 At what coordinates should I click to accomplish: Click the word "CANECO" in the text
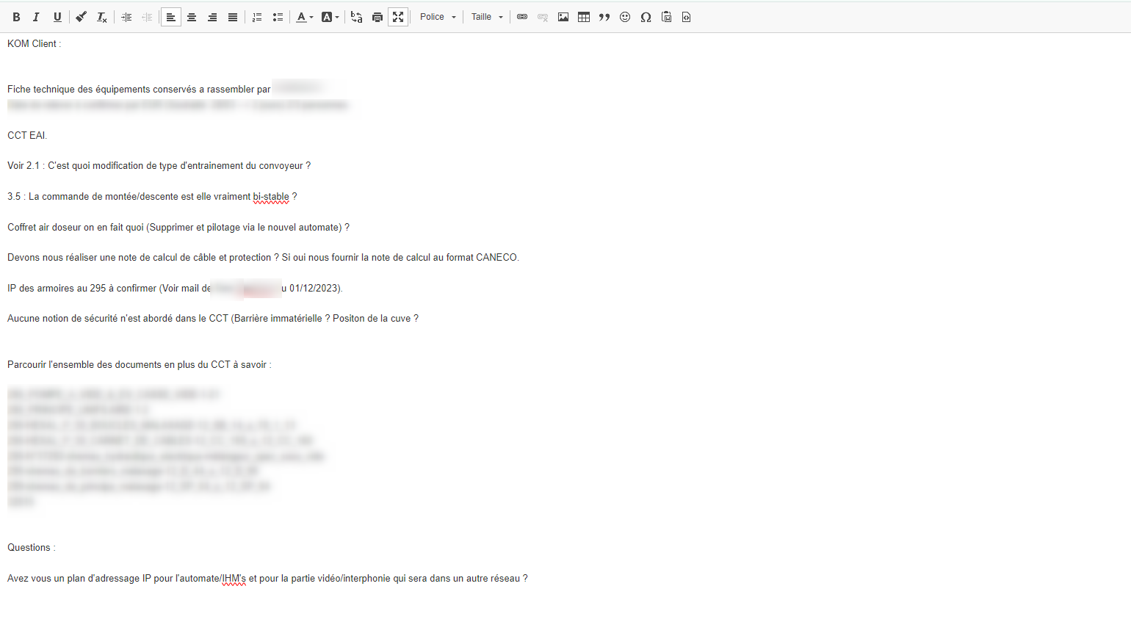click(496, 258)
